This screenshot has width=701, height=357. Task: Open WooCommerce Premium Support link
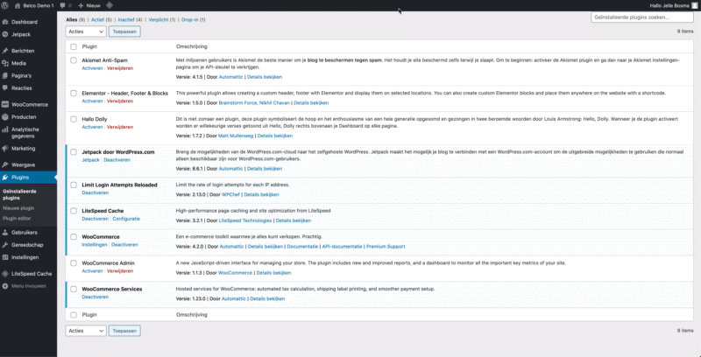386,247
